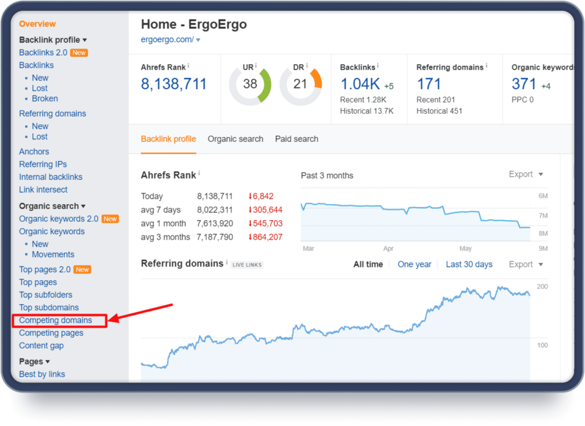Collapse the Organic search sidebar section
The image size is (585, 426).
pyautogui.click(x=52, y=206)
